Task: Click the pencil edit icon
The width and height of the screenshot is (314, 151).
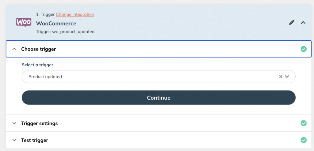Action: click(x=292, y=23)
